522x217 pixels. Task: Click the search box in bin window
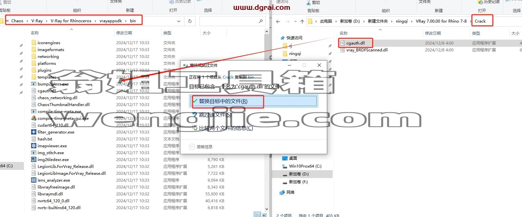coord(232,21)
